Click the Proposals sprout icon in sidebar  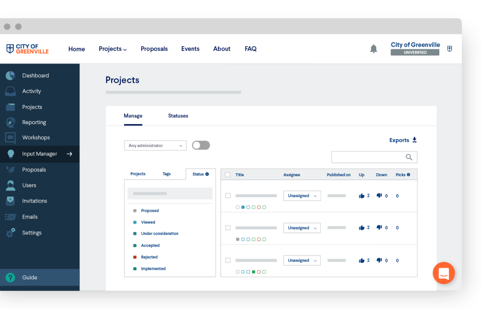point(11,169)
